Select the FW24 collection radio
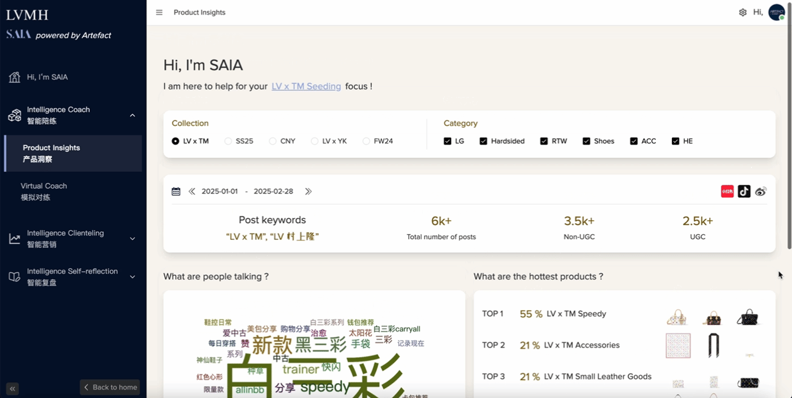The image size is (792, 398). (x=366, y=141)
